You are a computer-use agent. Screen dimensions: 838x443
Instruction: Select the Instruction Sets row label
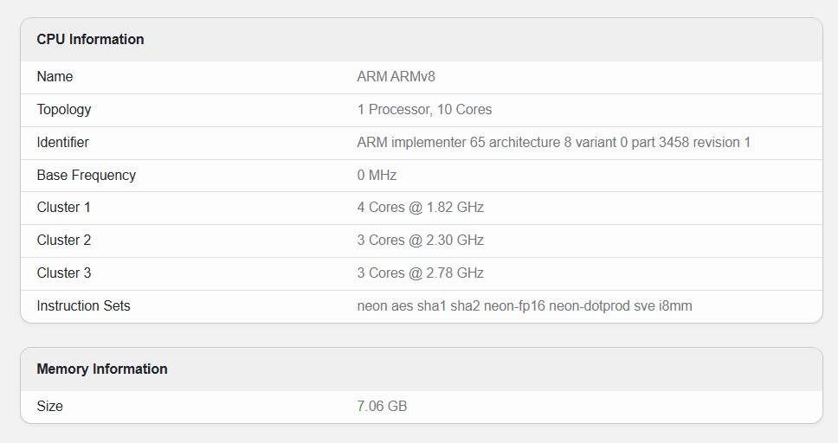coord(83,306)
